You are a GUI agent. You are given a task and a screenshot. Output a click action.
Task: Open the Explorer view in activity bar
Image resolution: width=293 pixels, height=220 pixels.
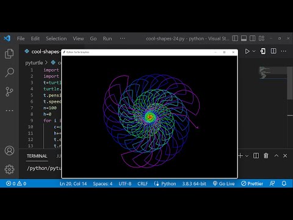point(9,54)
